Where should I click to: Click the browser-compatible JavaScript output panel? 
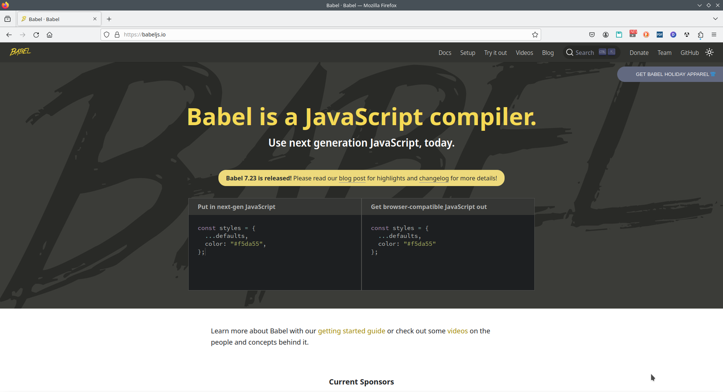point(448,252)
